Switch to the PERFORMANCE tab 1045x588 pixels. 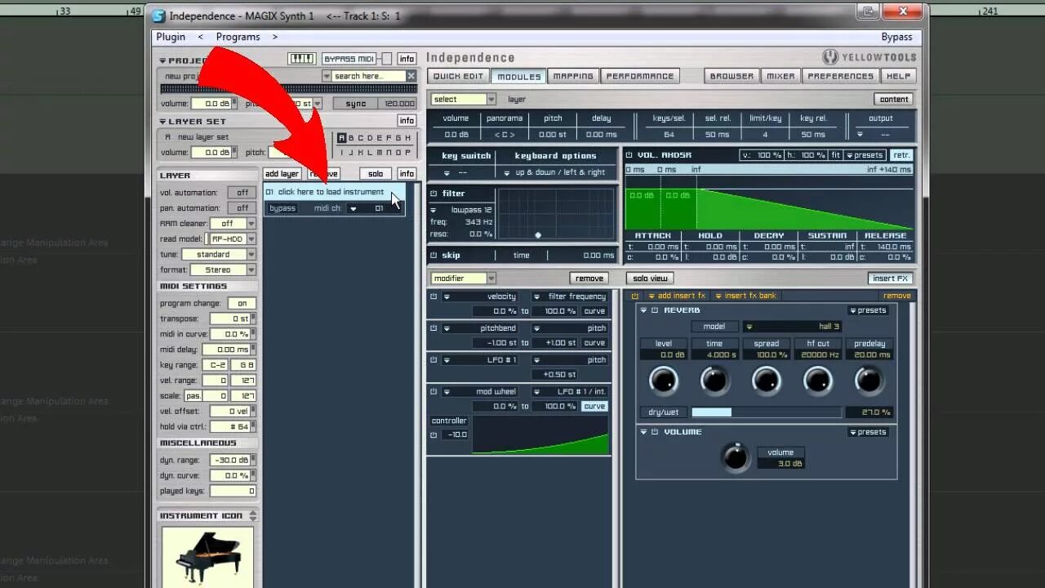coord(640,76)
